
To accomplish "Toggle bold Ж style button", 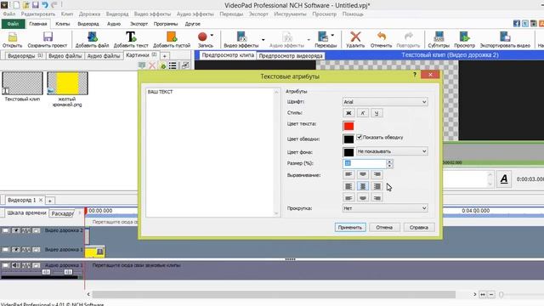I will coord(348,113).
